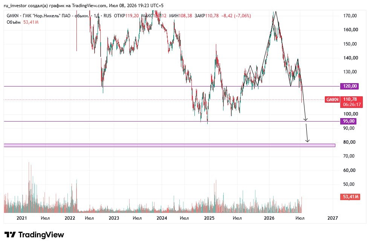Click the 1Д interval in the chart legend

(x=96, y=16)
